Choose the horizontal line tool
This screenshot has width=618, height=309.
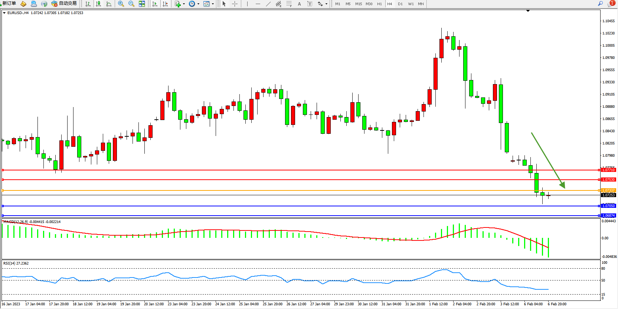tap(258, 4)
